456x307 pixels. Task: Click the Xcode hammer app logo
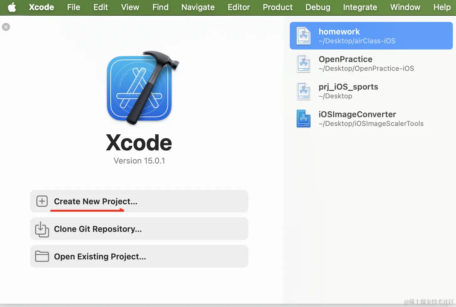(x=143, y=88)
